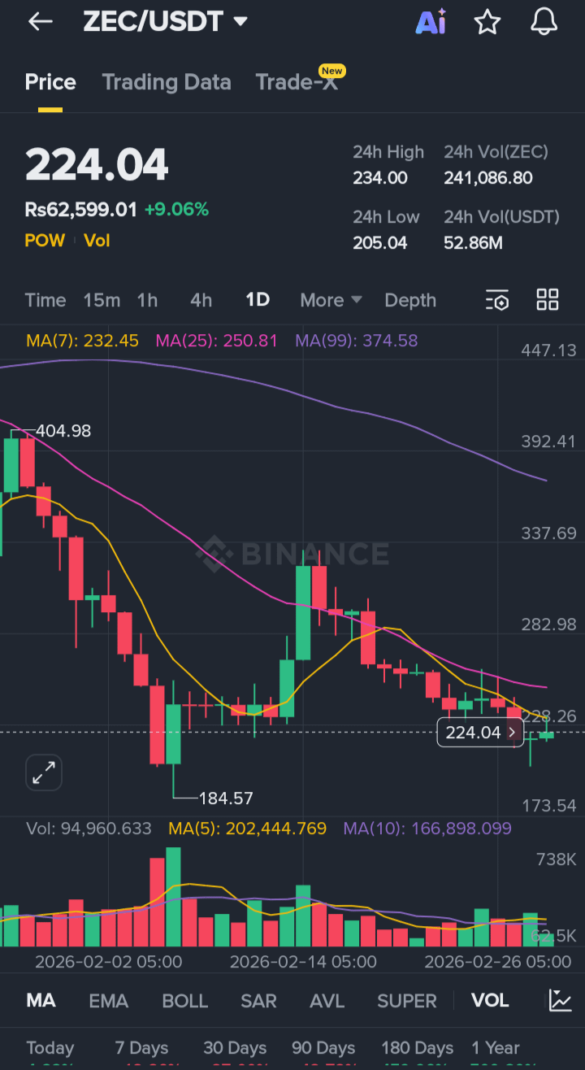Select the 15m interval
585x1070 pixels.
click(x=102, y=300)
